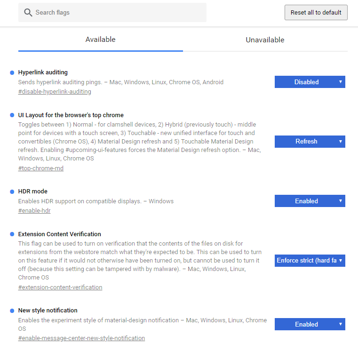Open the Hyperlink auditing Disabled dropdown
The image size is (358, 351).
tap(310, 82)
